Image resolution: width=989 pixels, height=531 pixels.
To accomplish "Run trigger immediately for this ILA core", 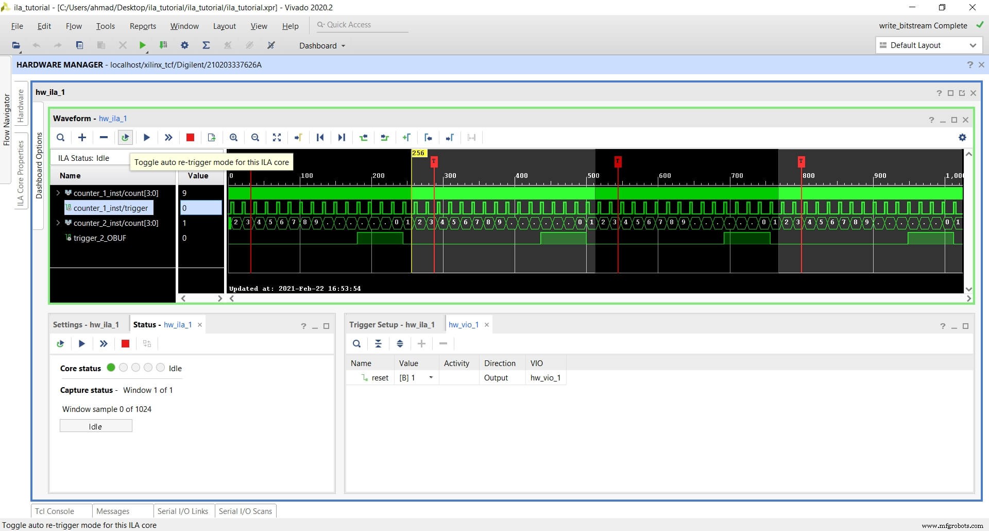I will [x=168, y=138].
